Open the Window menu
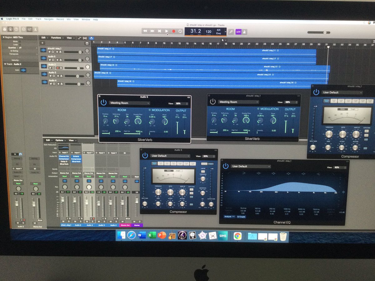 (86, 19)
